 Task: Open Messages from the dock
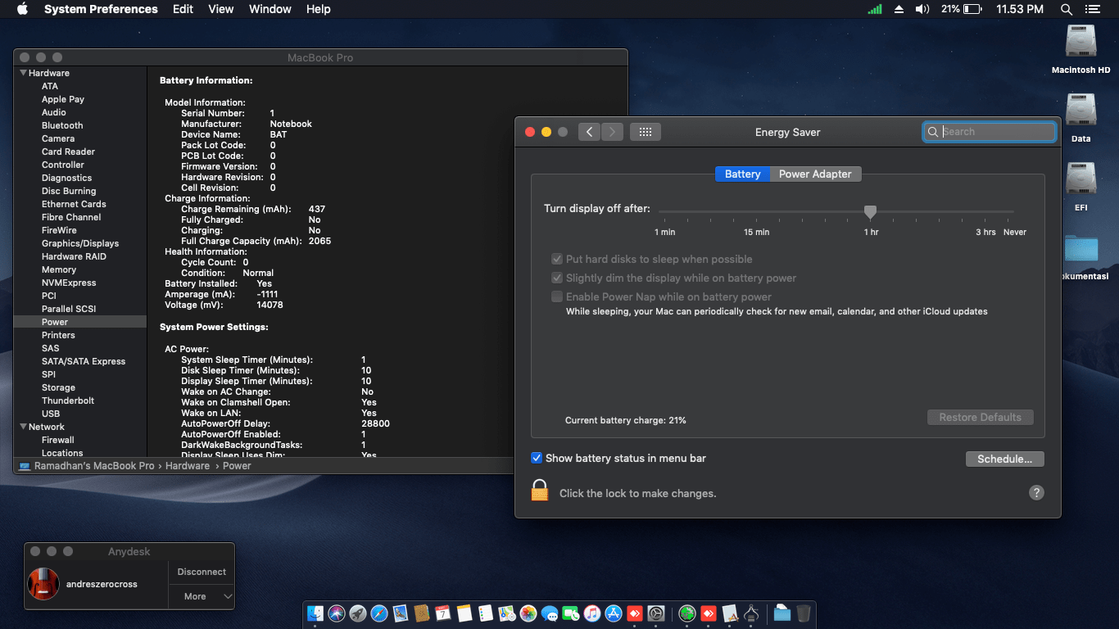click(x=550, y=613)
